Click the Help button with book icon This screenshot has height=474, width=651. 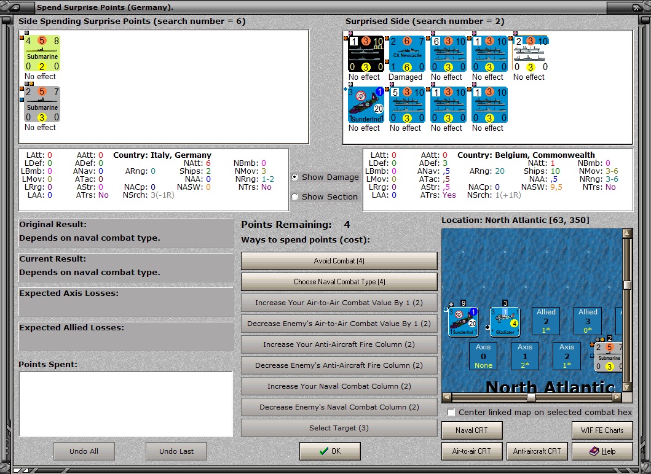tap(602, 451)
